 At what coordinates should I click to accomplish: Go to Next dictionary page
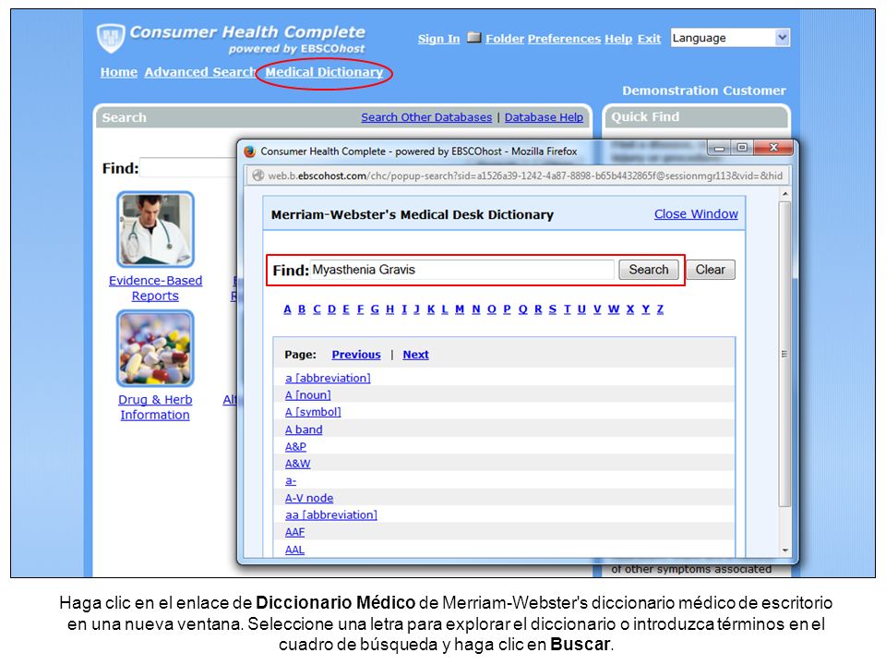[x=416, y=355]
